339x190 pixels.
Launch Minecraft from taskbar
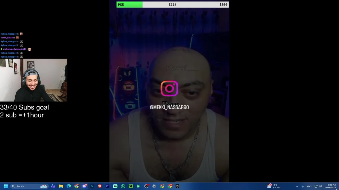131,186
